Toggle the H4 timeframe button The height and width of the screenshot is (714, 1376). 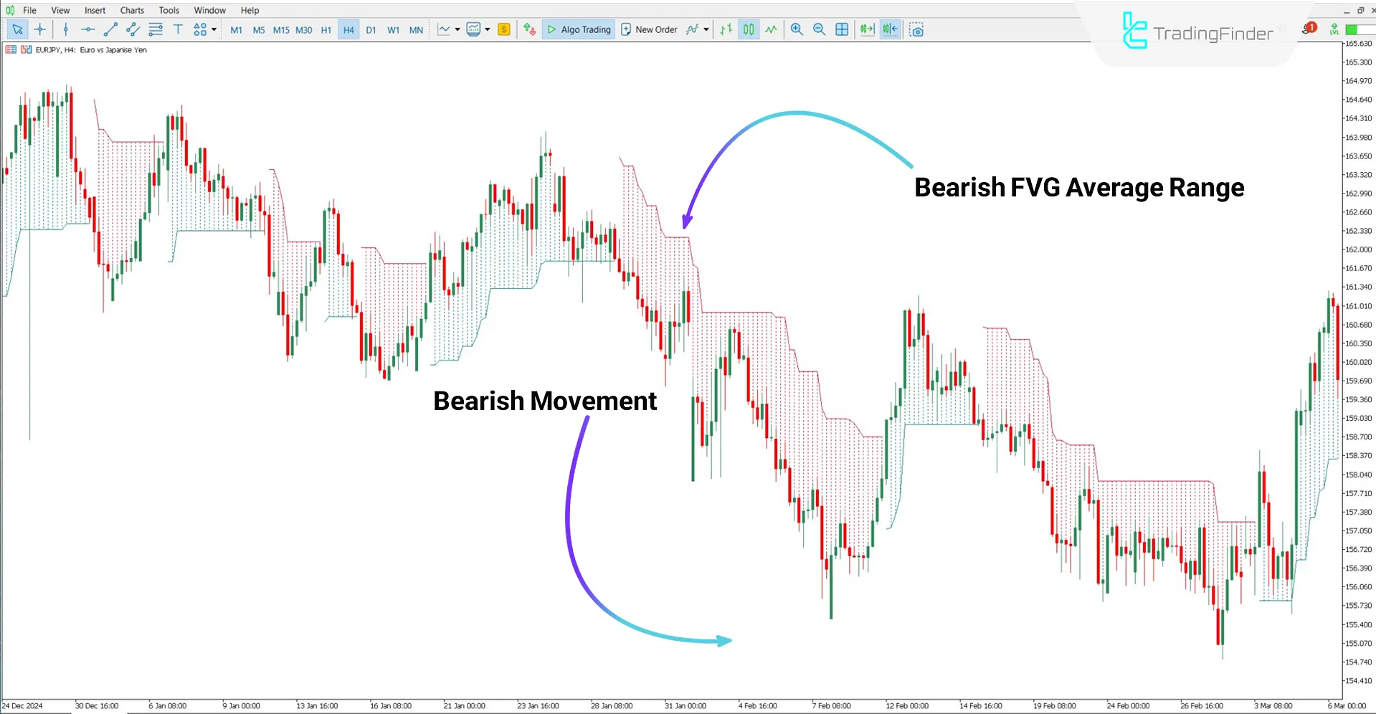pos(348,30)
